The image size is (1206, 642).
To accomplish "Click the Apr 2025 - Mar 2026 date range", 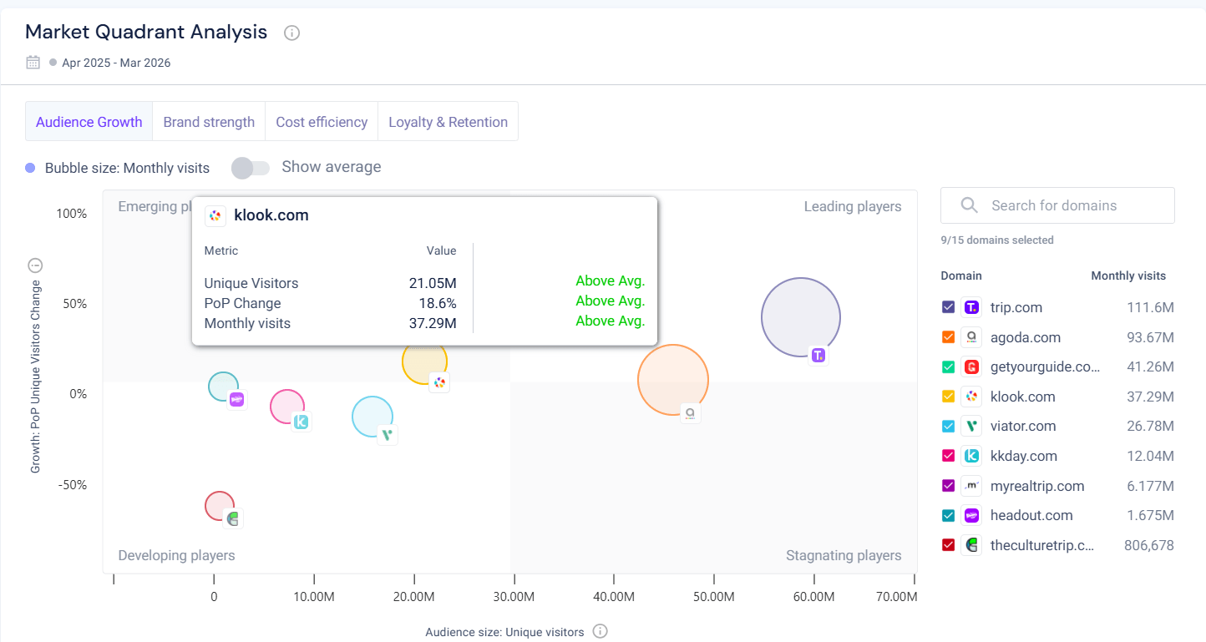I will click(x=116, y=63).
